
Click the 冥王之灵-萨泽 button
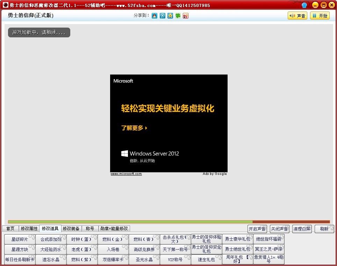(269, 249)
